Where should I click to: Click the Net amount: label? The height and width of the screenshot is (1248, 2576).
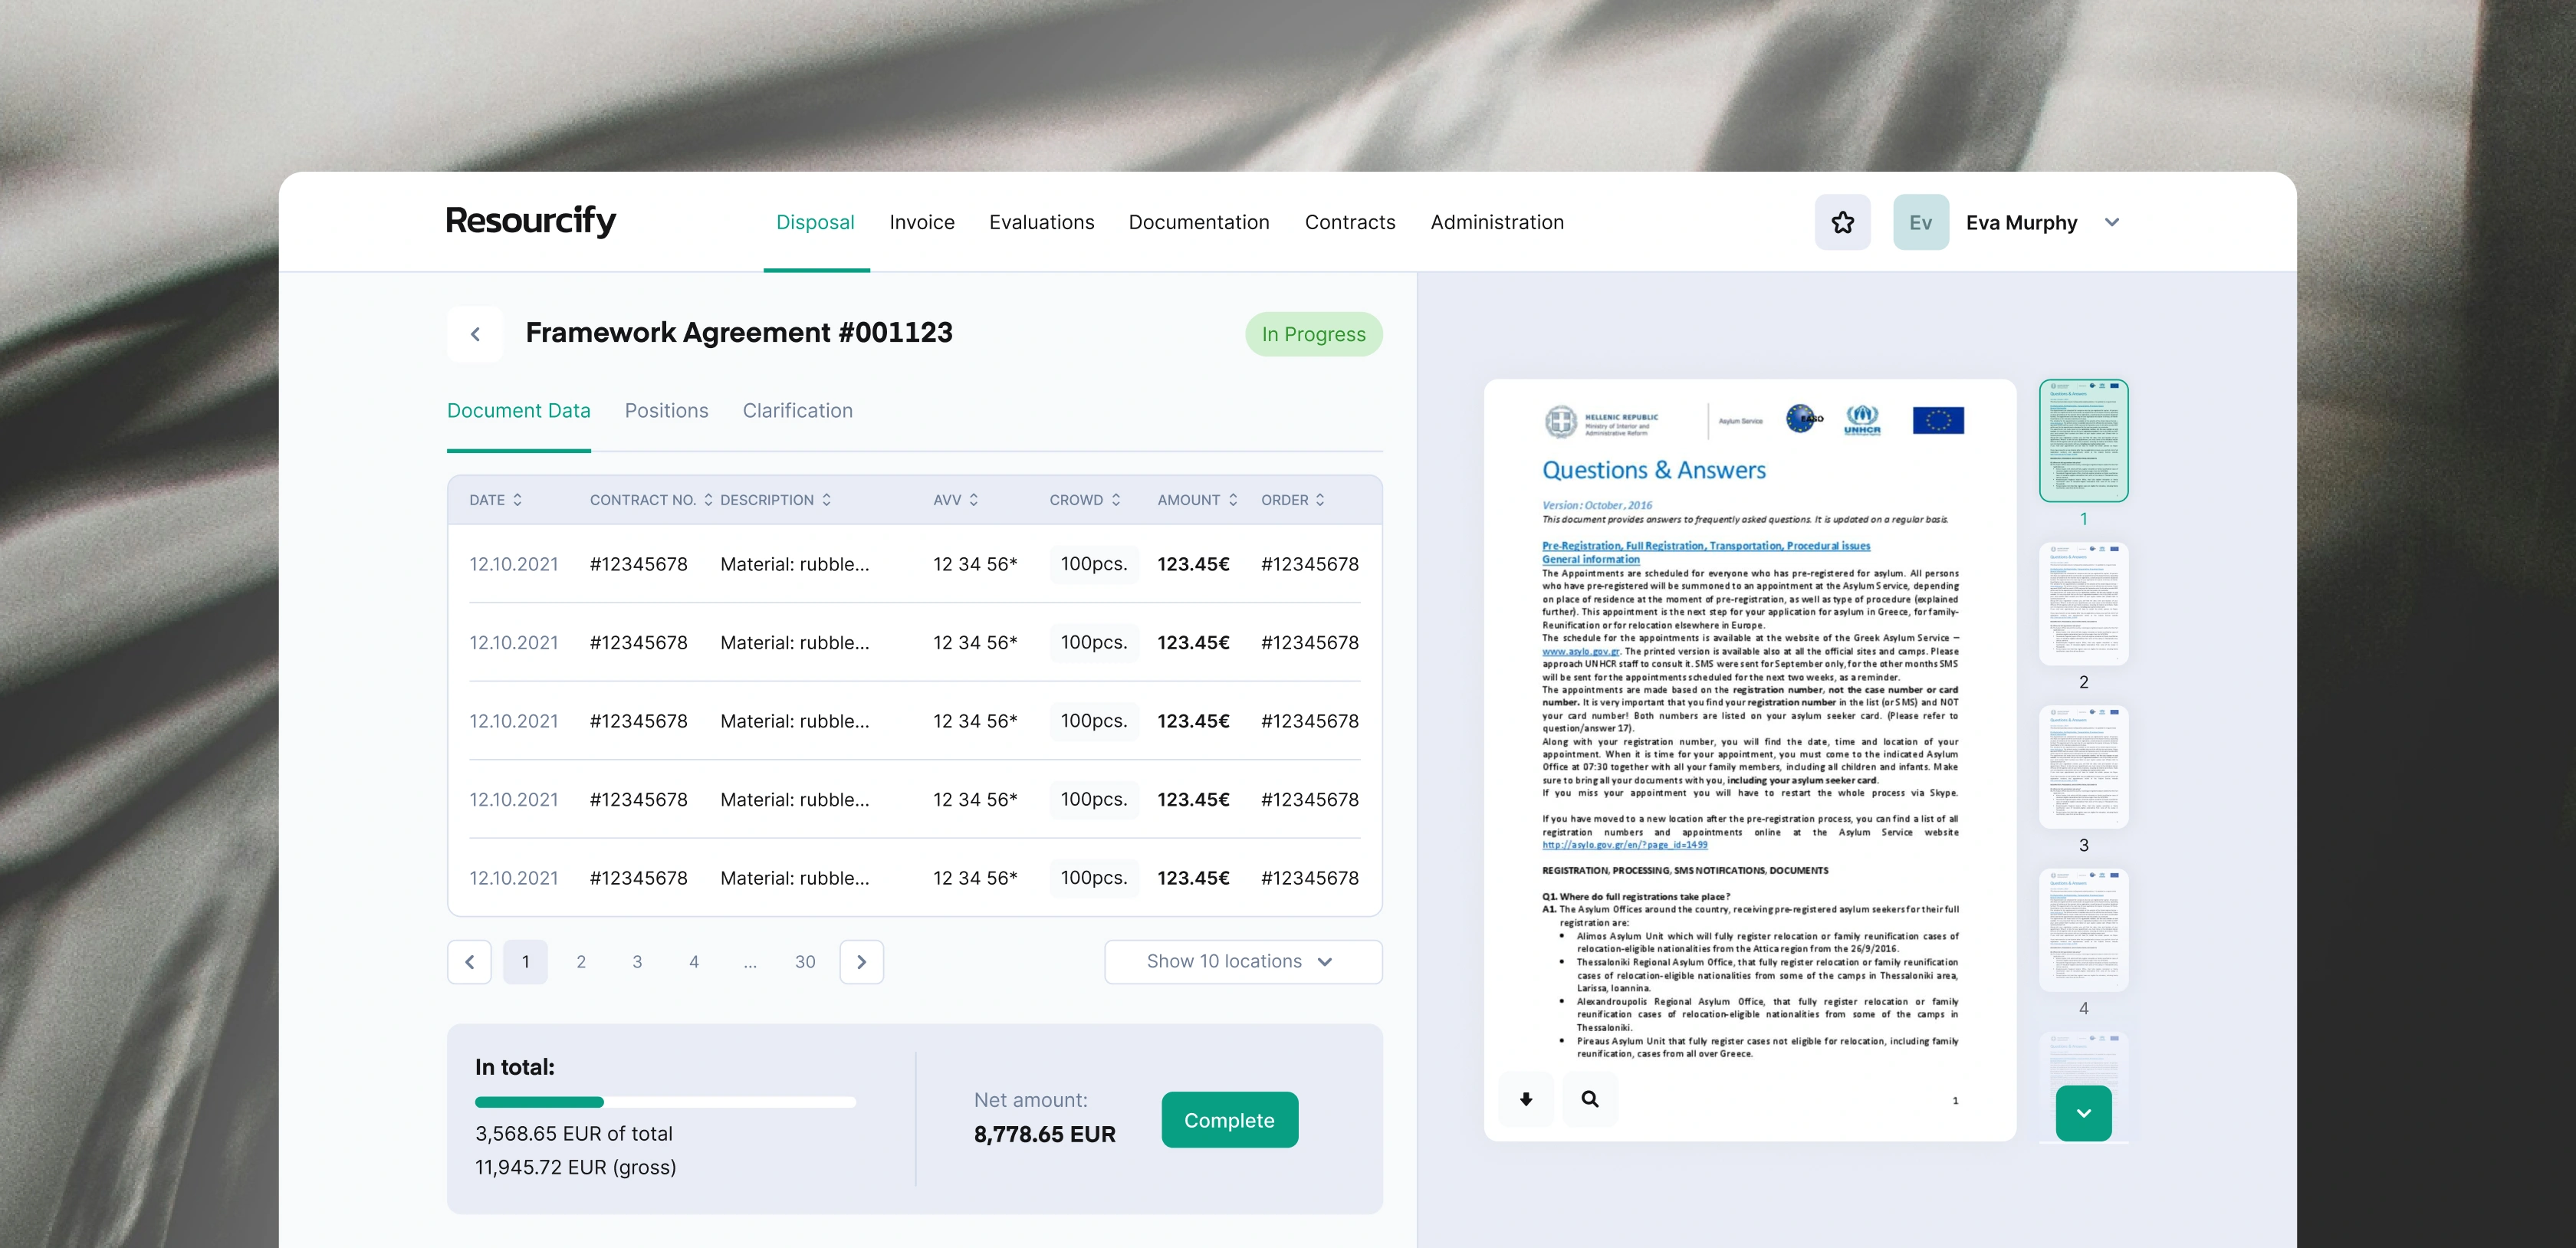point(1031,1100)
